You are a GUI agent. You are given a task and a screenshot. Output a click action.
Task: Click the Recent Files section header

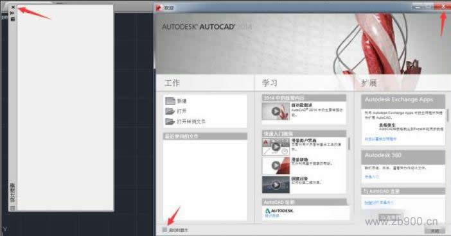coord(205,136)
